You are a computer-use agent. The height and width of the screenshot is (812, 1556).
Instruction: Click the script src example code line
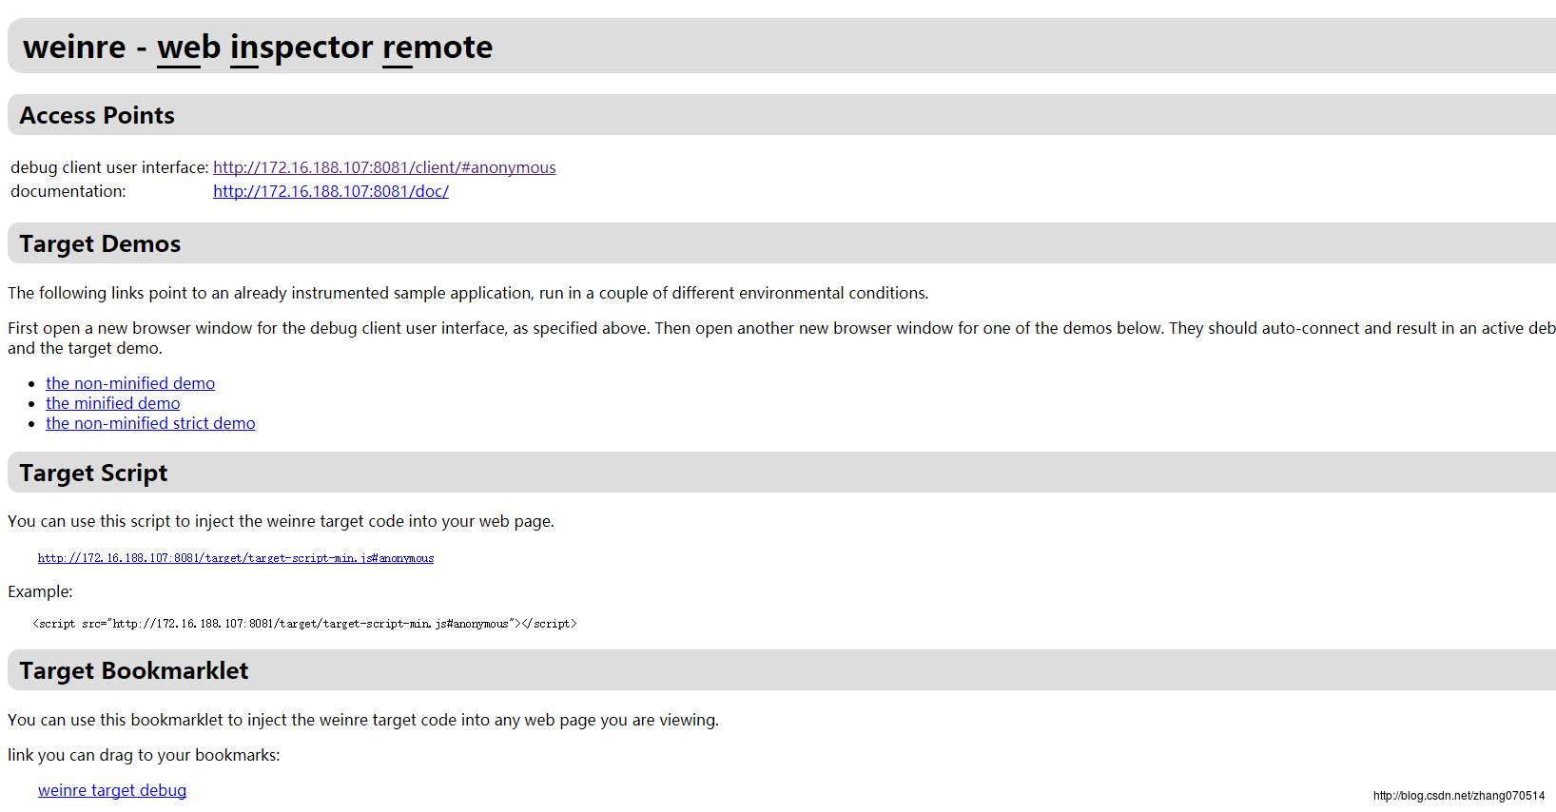tap(304, 624)
